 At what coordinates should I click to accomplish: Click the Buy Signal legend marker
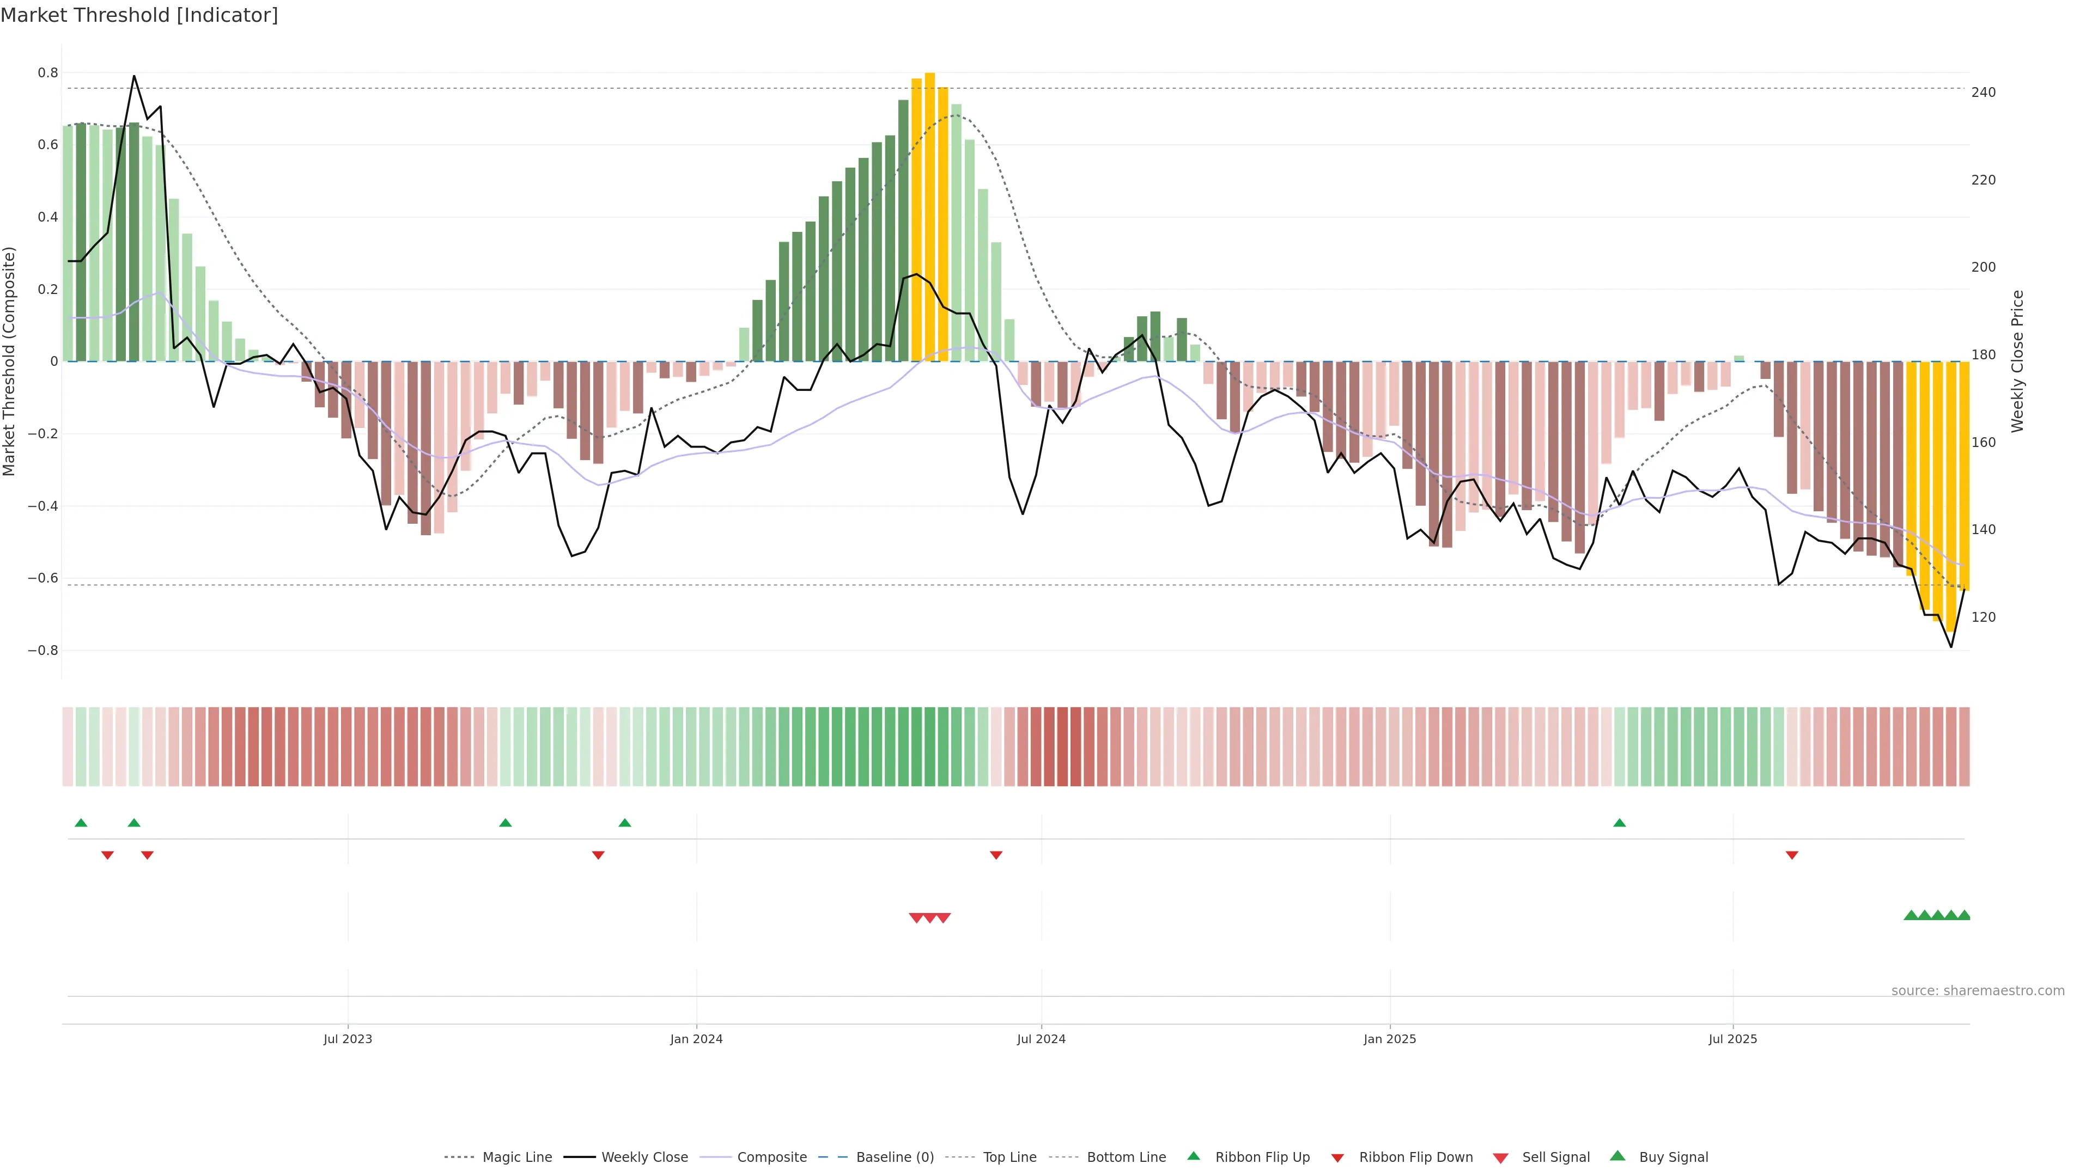pos(1617,1156)
